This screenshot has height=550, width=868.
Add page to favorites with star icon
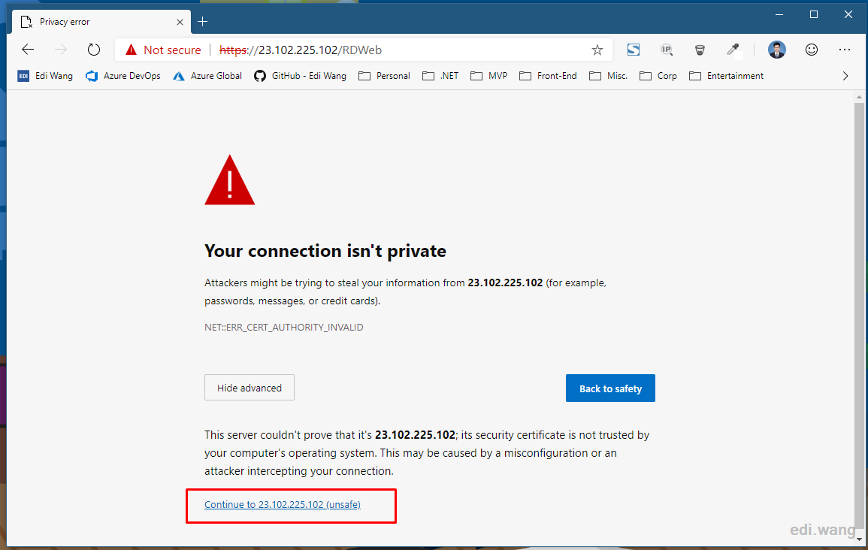[597, 50]
